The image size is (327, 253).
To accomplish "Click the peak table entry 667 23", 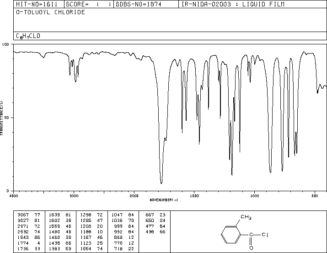I will pos(155,215).
